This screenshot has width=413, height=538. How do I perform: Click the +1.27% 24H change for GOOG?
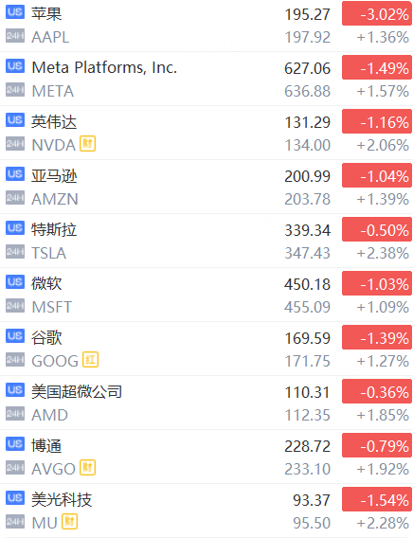(383, 361)
